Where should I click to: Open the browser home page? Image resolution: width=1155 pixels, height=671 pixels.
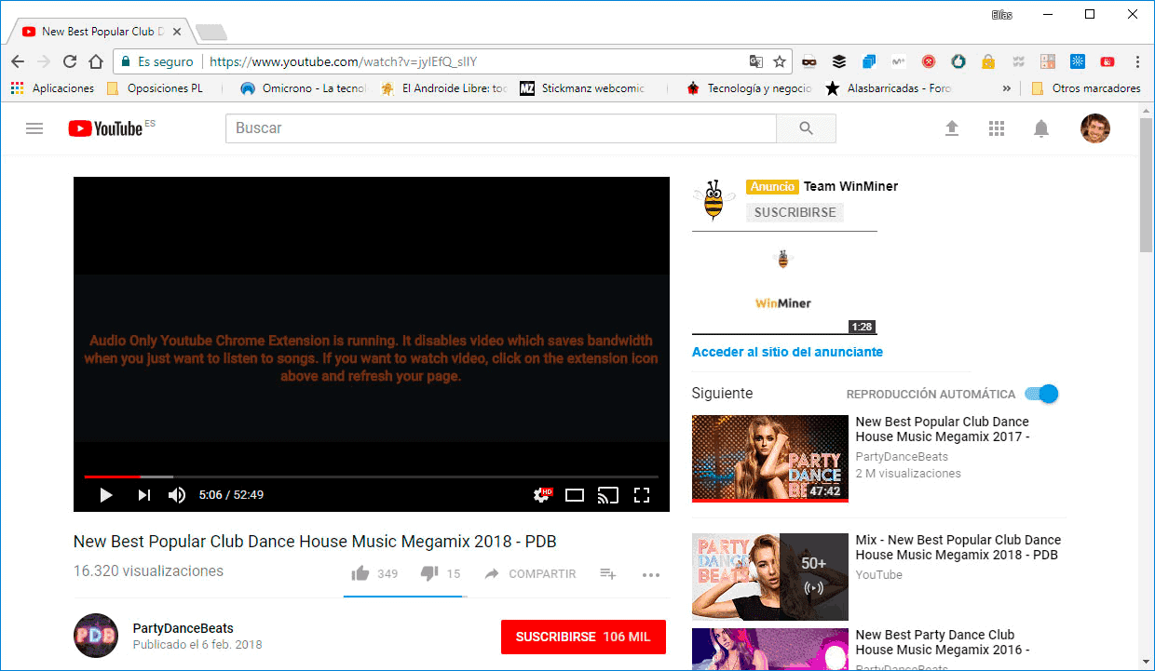pos(95,61)
